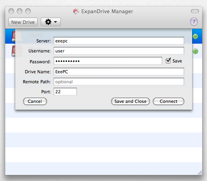Click the ExpanDrive logo in title bar
The width and height of the screenshot is (207, 181).
click(76, 12)
